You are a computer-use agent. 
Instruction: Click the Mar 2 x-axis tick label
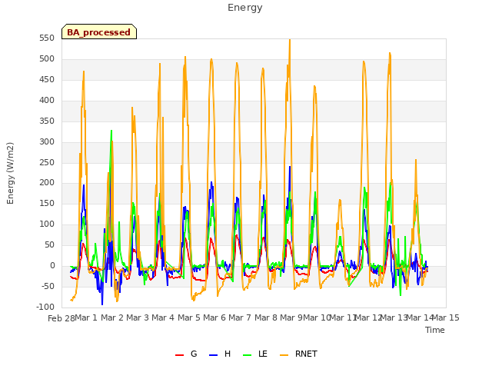[x=112, y=317]
